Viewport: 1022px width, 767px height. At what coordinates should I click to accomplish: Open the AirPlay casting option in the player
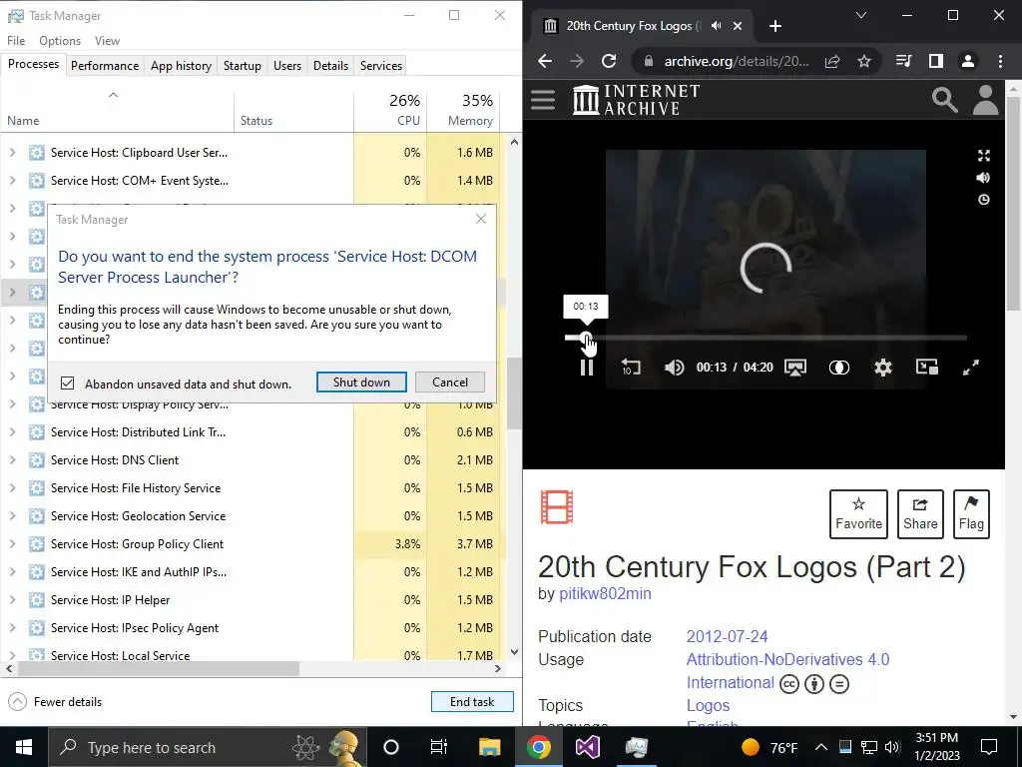pos(795,368)
